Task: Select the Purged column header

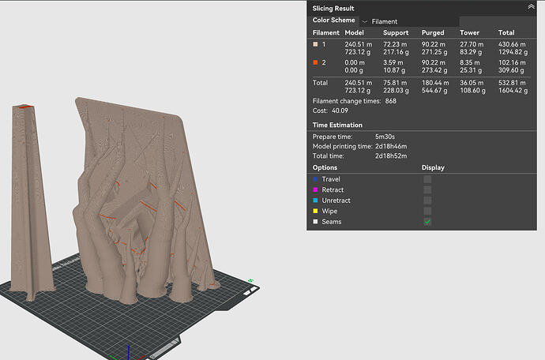Action: coord(433,32)
